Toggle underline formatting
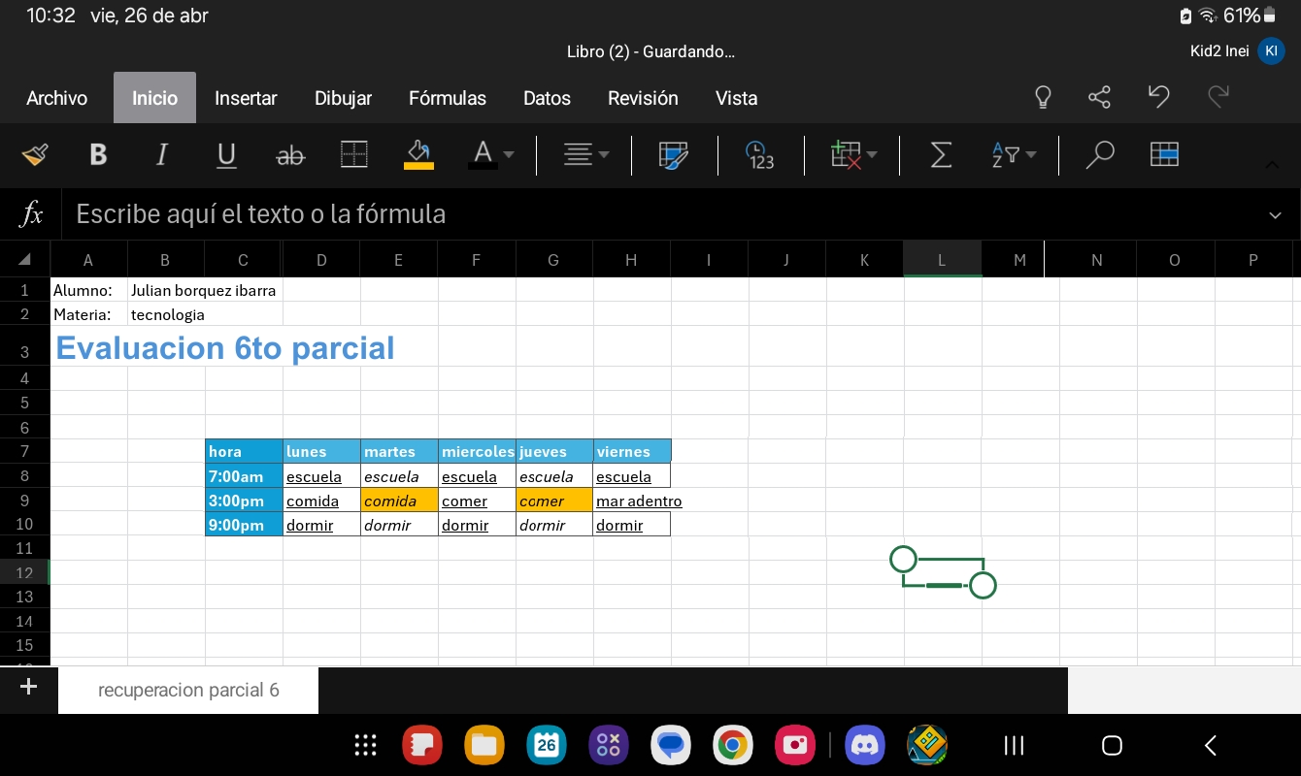The width and height of the screenshot is (1301, 776). tap(226, 155)
